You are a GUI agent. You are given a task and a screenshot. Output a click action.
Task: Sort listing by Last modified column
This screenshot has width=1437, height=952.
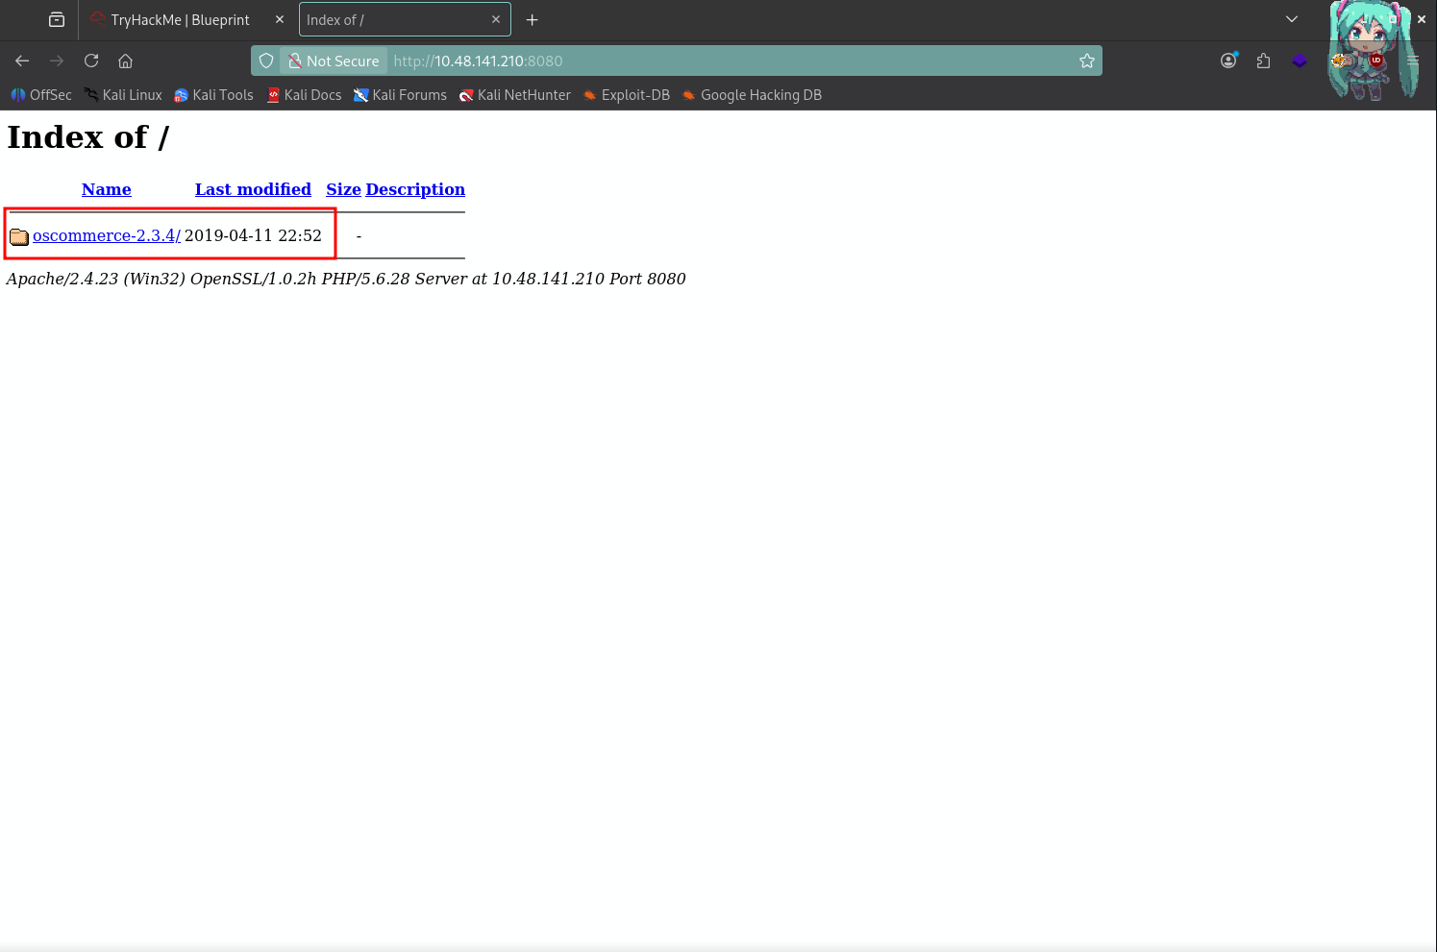click(253, 189)
